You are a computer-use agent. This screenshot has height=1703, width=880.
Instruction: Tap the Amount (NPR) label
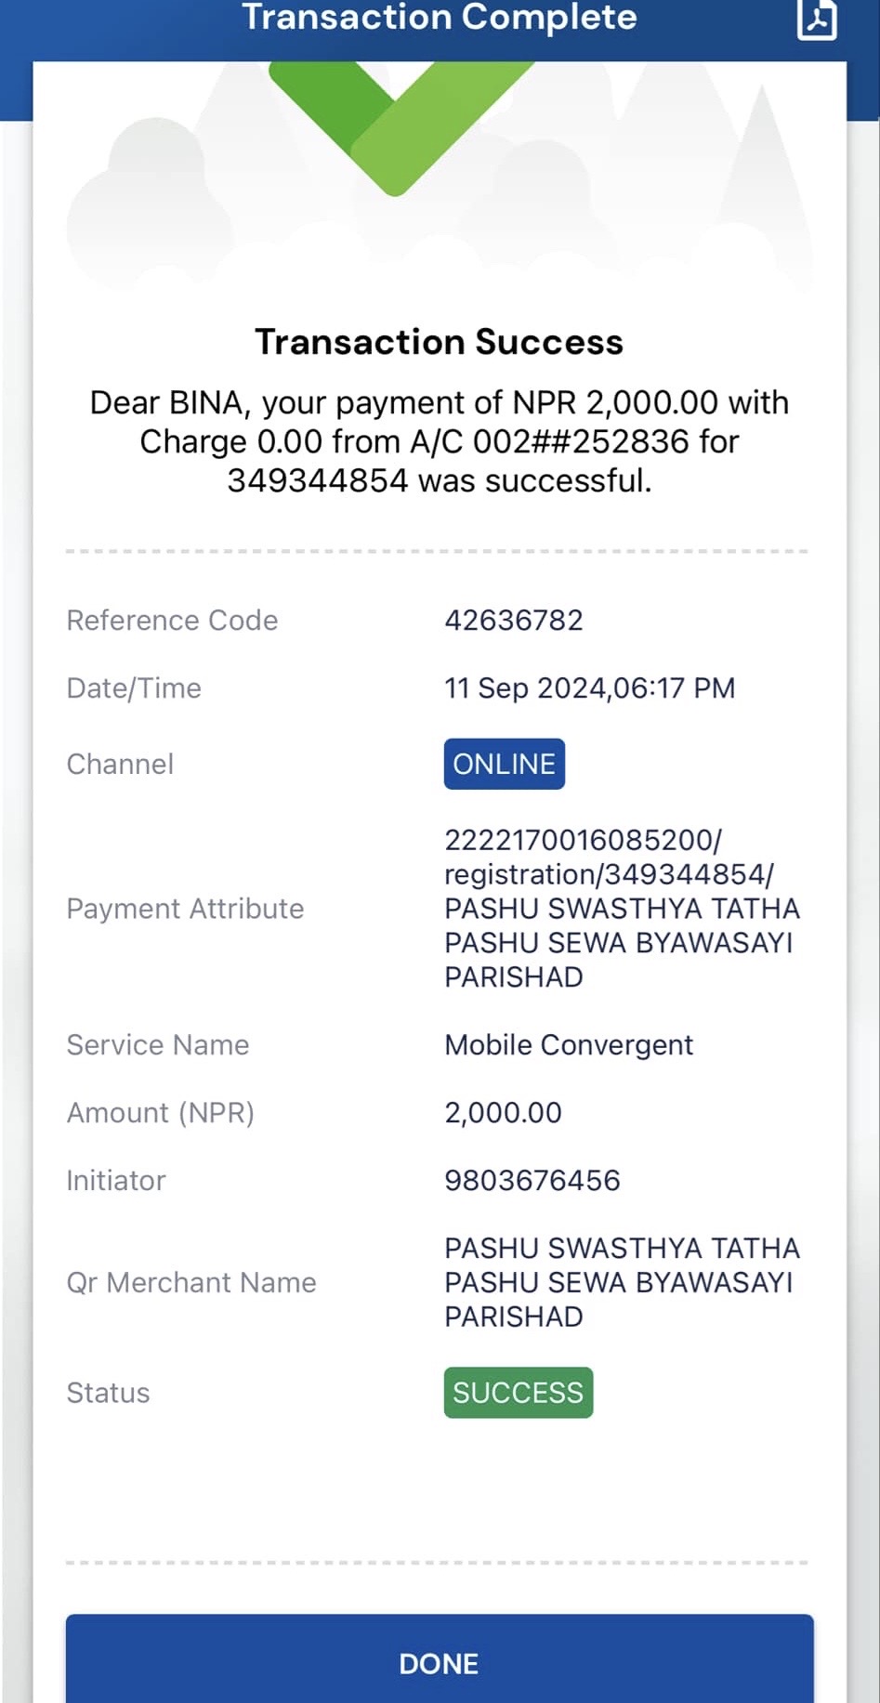tap(161, 1112)
